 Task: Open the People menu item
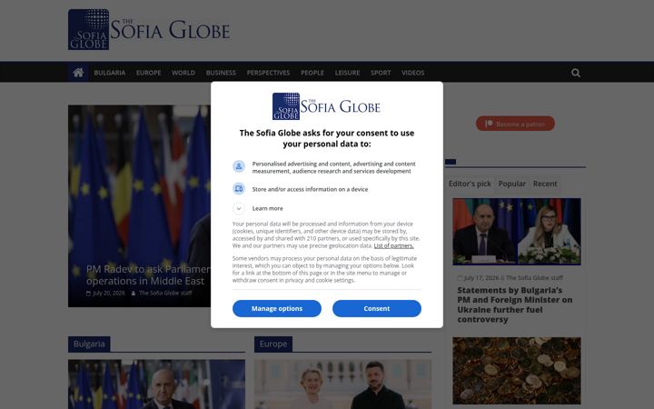click(312, 73)
